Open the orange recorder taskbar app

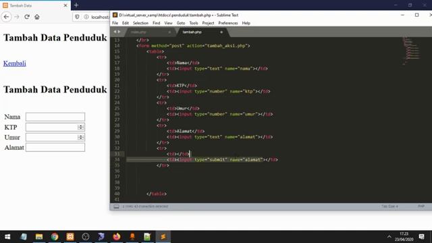click(132, 237)
